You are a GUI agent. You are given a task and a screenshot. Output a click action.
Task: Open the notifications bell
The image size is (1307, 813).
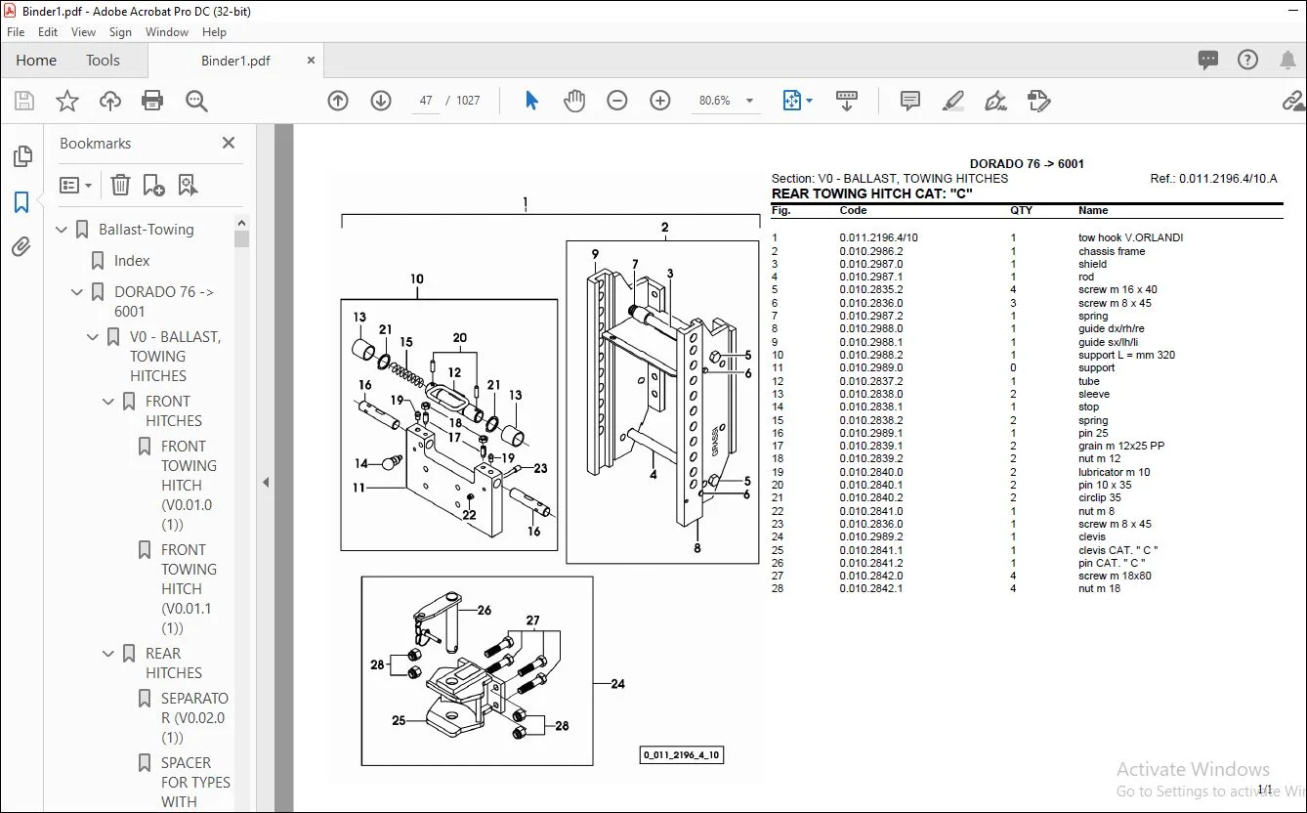click(1288, 61)
